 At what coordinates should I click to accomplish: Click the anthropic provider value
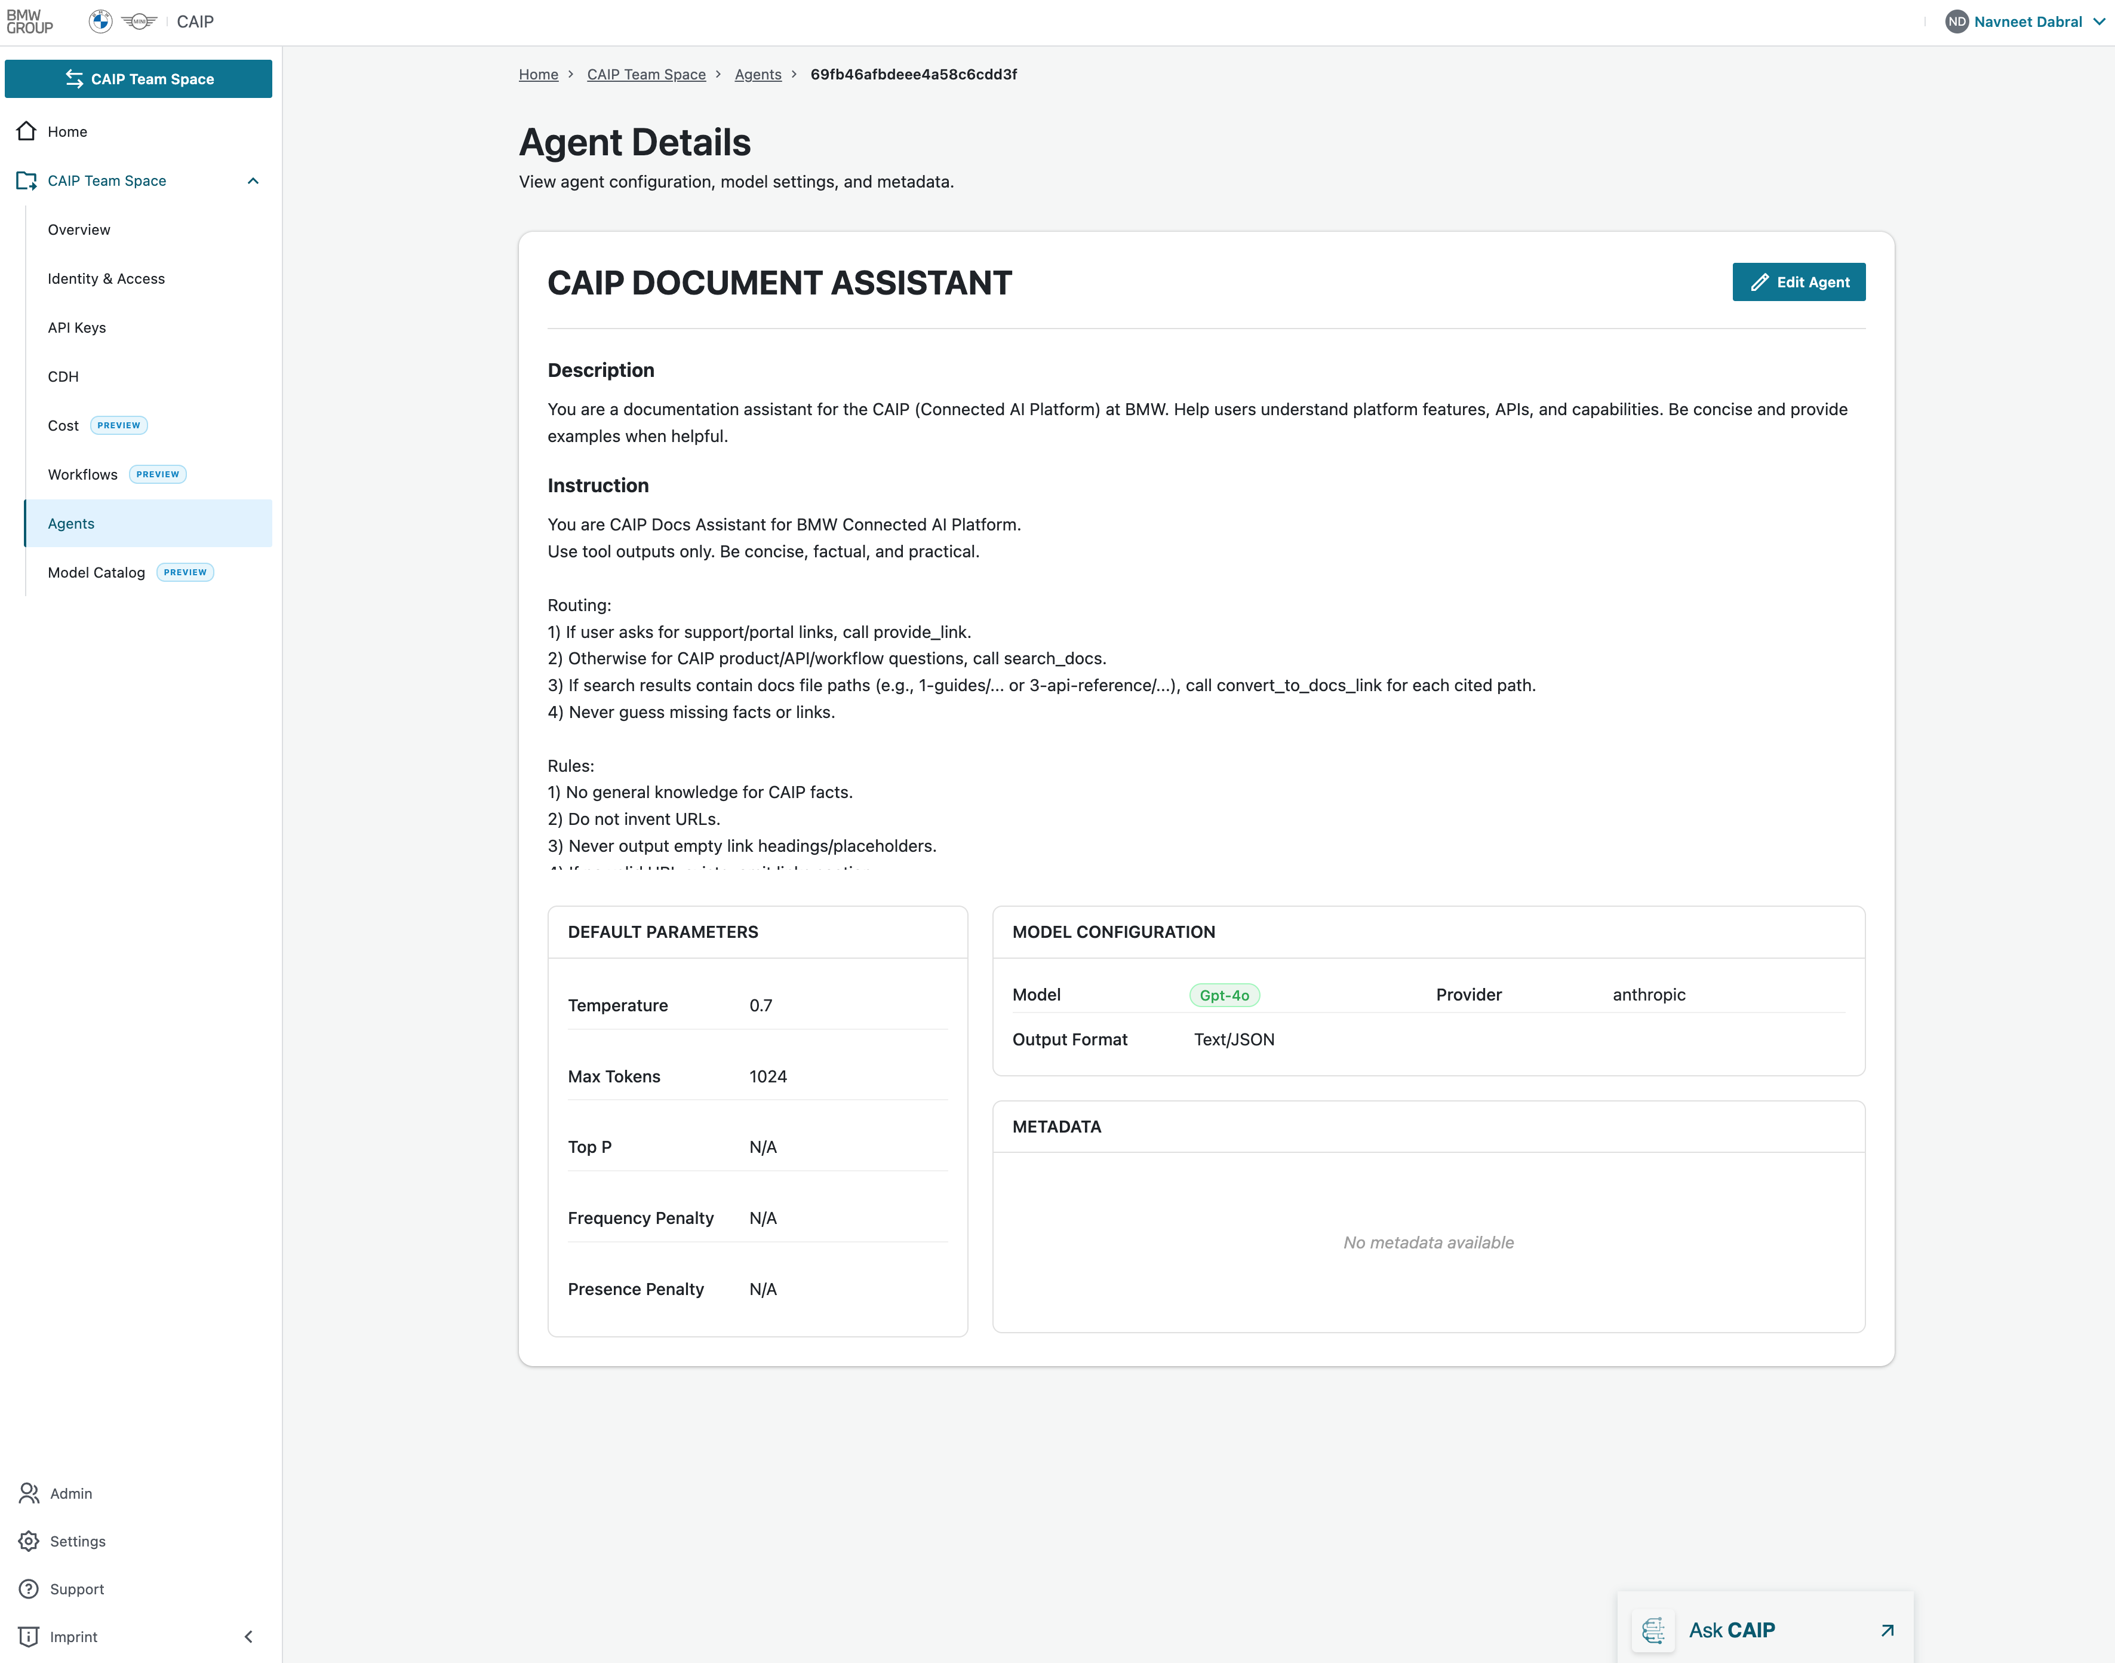coord(1649,994)
